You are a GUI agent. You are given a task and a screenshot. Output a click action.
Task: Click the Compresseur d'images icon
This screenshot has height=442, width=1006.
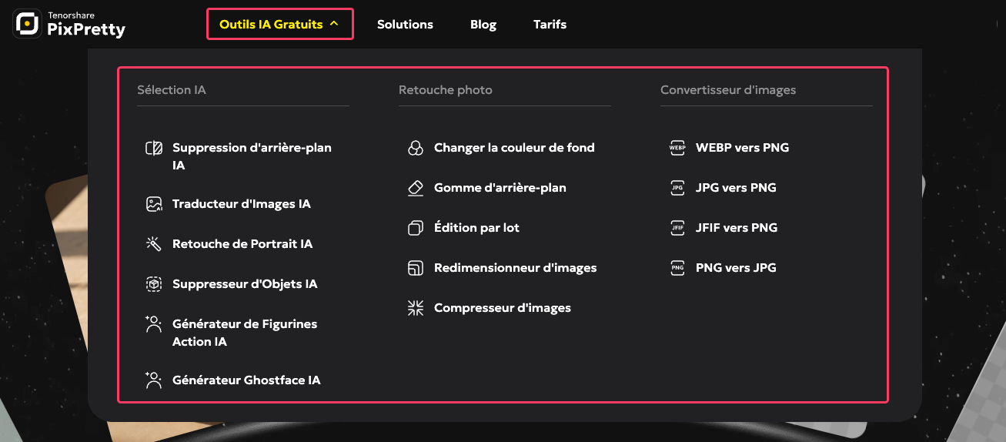[416, 308]
